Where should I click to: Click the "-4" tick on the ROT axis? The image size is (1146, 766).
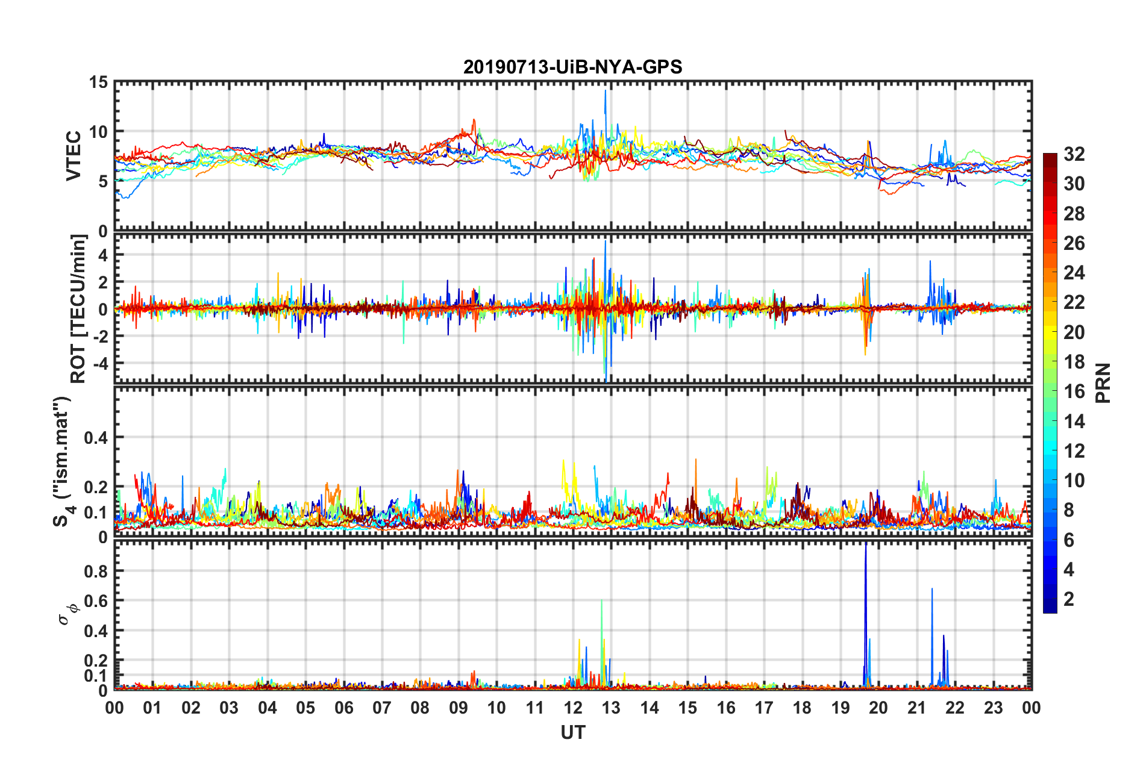tap(100, 363)
